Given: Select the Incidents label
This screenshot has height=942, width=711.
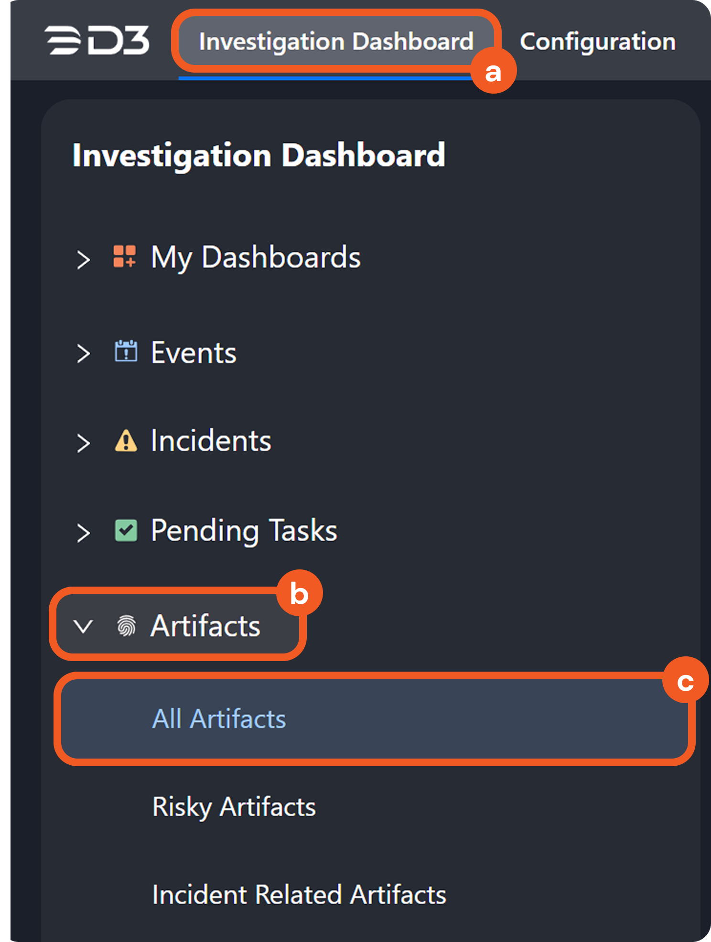Looking at the screenshot, I should (x=211, y=440).
